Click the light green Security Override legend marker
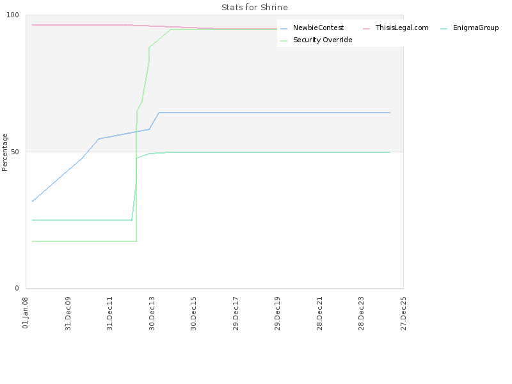This screenshot has height=384, width=512. (x=284, y=40)
